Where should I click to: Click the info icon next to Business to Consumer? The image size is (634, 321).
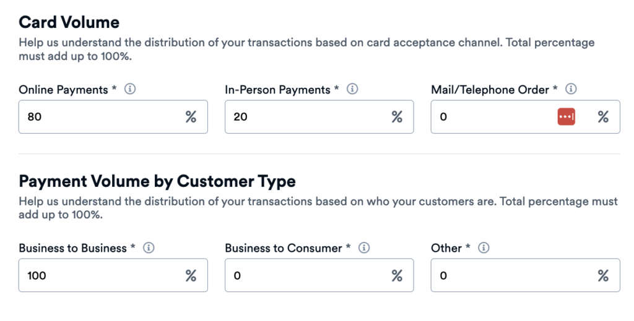pos(365,247)
